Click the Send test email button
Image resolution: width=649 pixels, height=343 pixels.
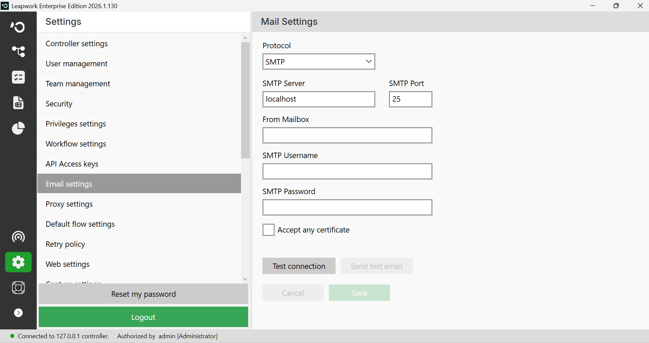[376, 266]
